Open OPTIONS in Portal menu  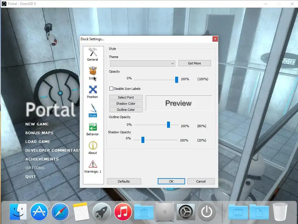[35, 168]
